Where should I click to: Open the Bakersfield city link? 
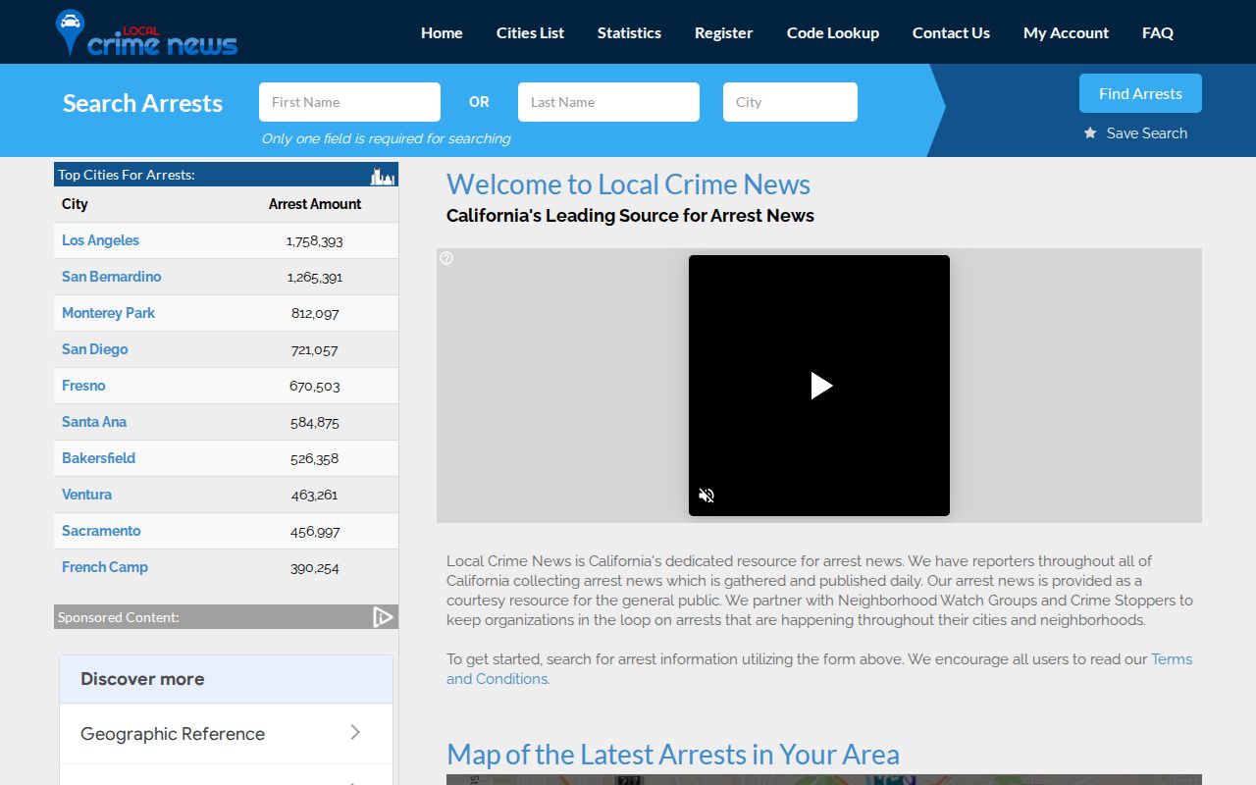(98, 458)
